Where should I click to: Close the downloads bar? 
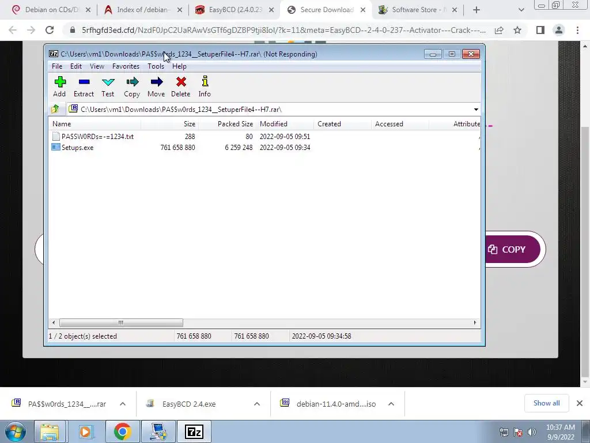pos(580,403)
